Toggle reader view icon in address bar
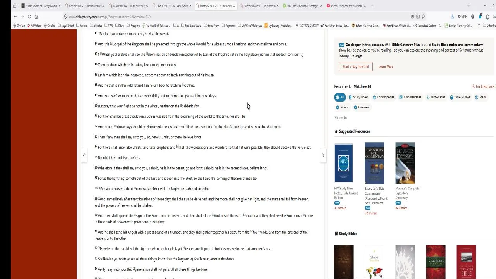The image size is (496, 279). click(x=412, y=17)
